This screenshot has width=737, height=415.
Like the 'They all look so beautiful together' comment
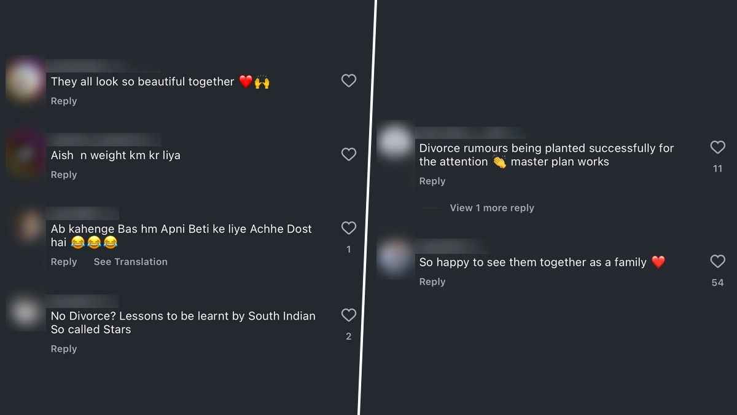click(x=349, y=81)
